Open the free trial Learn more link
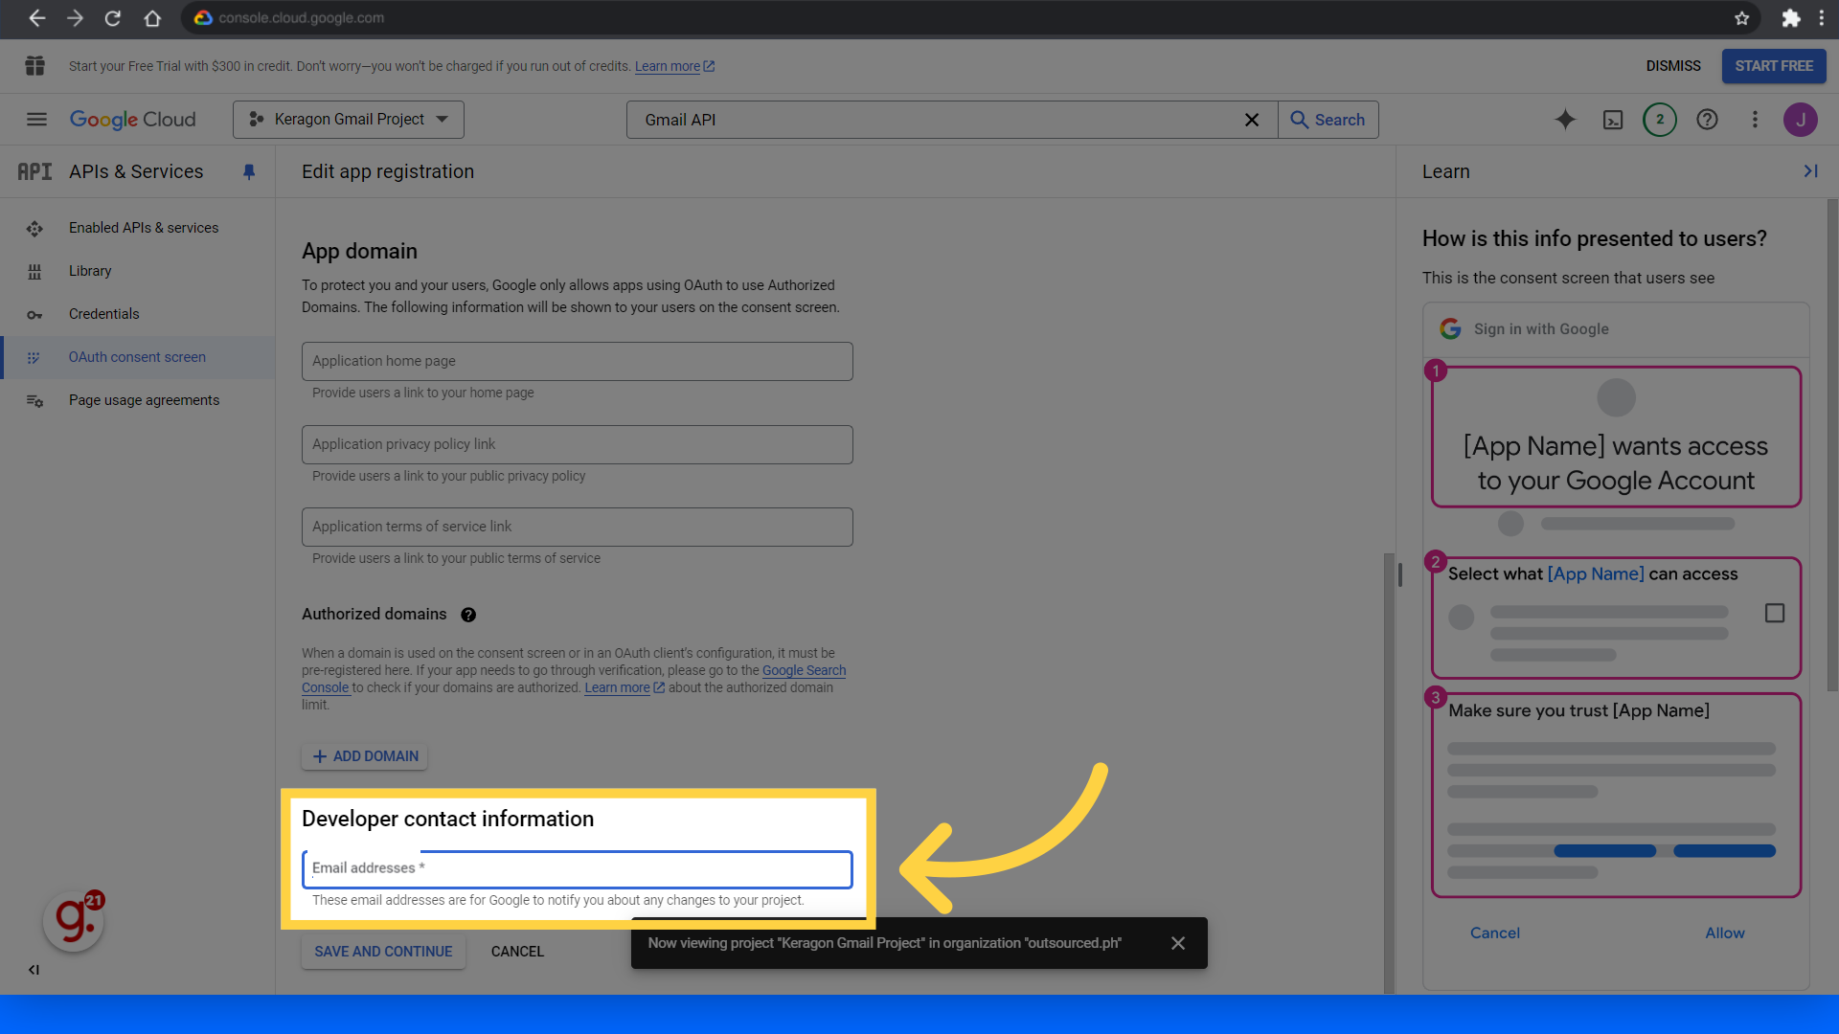Screen dimensions: 1839x1034 coord(674,66)
